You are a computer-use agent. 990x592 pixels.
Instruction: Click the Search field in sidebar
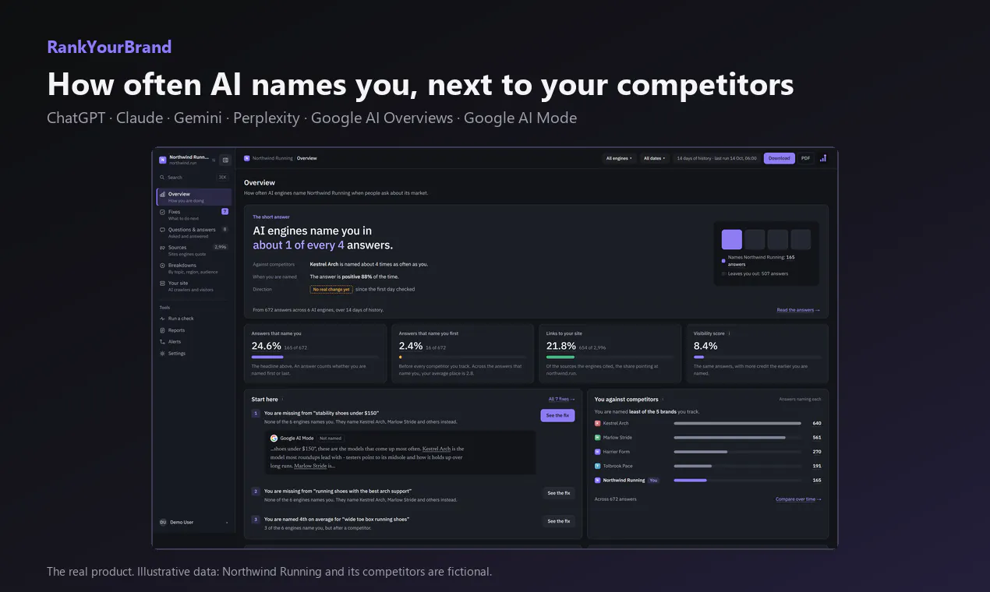click(194, 178)
